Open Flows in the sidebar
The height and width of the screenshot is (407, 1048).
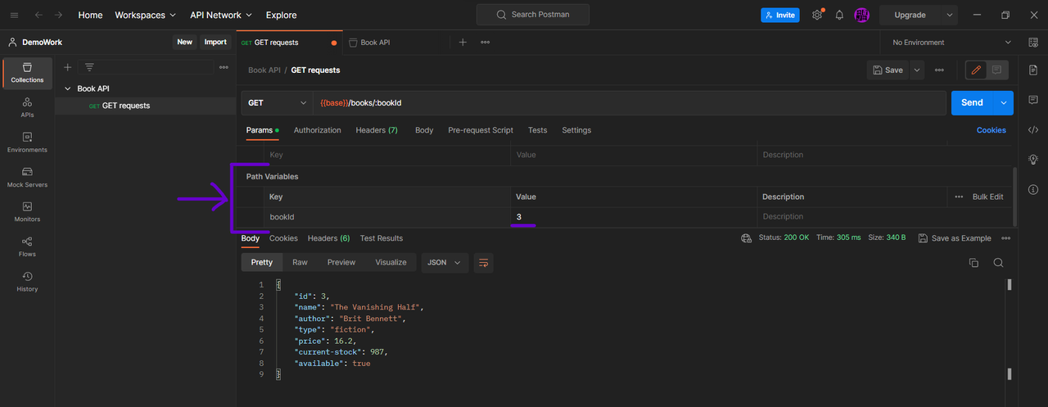[27, 246]
